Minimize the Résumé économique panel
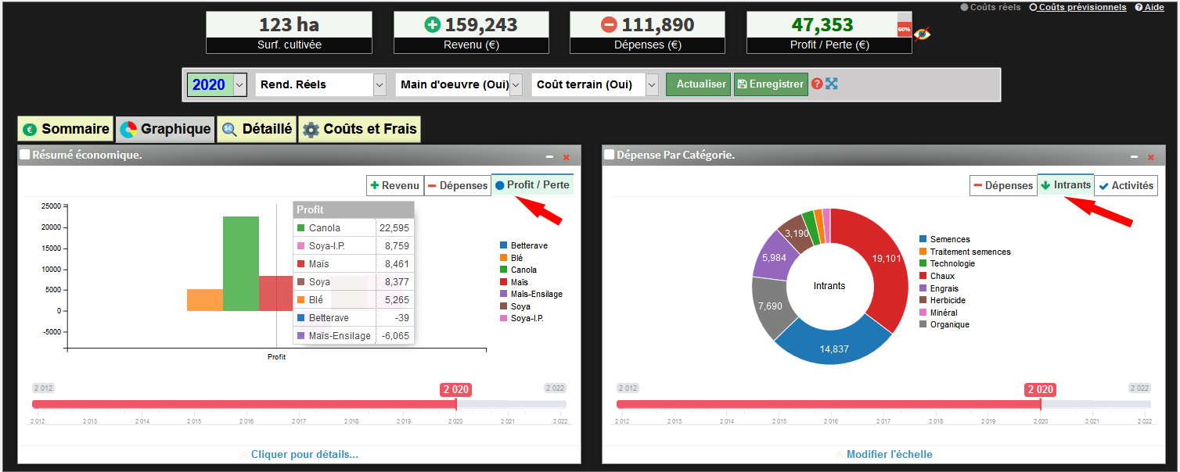Viewport: 1180px width, 472px height. click(x=550, y=157)
